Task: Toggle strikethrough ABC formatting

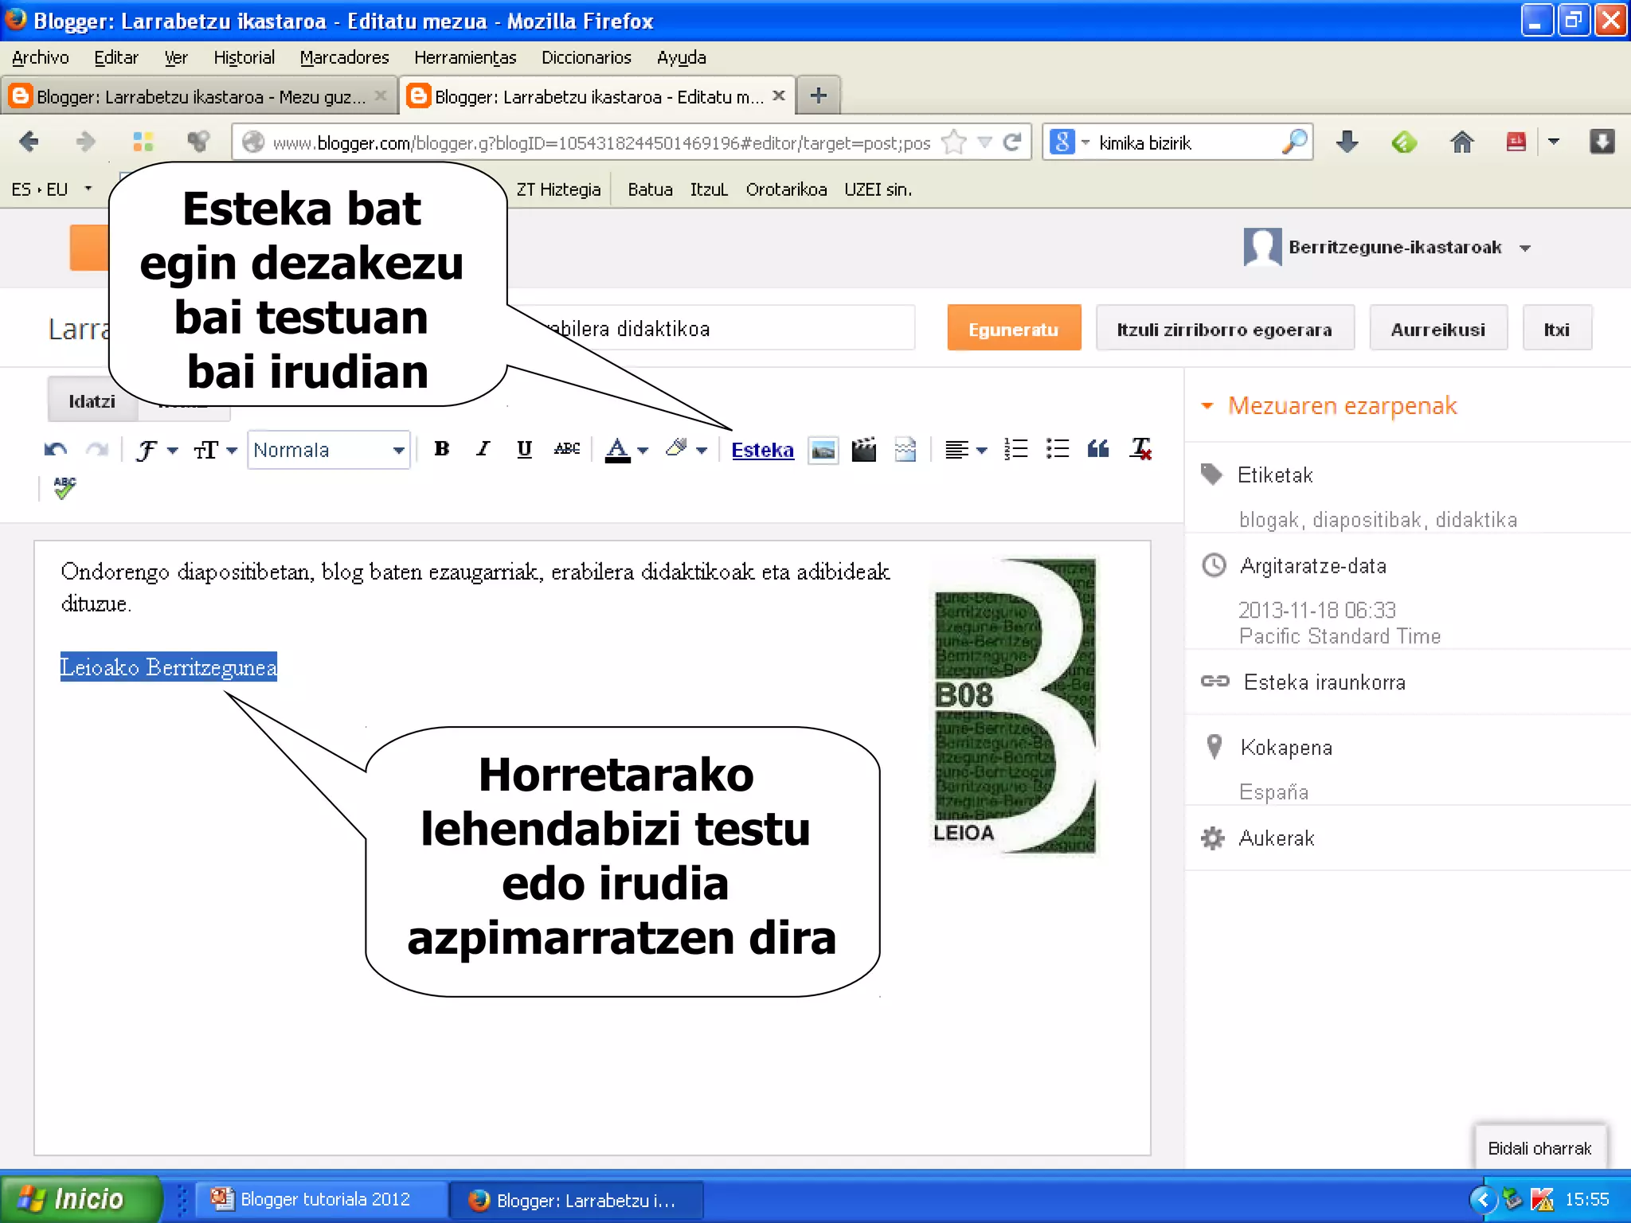Action: coord(566,449)
